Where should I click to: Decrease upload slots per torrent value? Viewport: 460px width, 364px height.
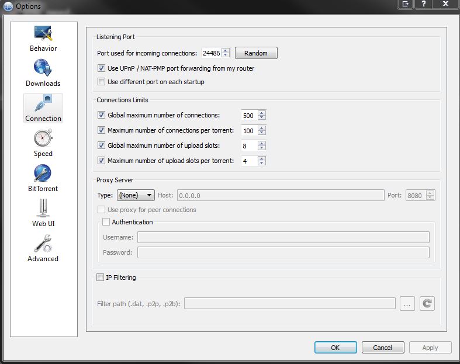pyautogui.click(x=262, y=163)
